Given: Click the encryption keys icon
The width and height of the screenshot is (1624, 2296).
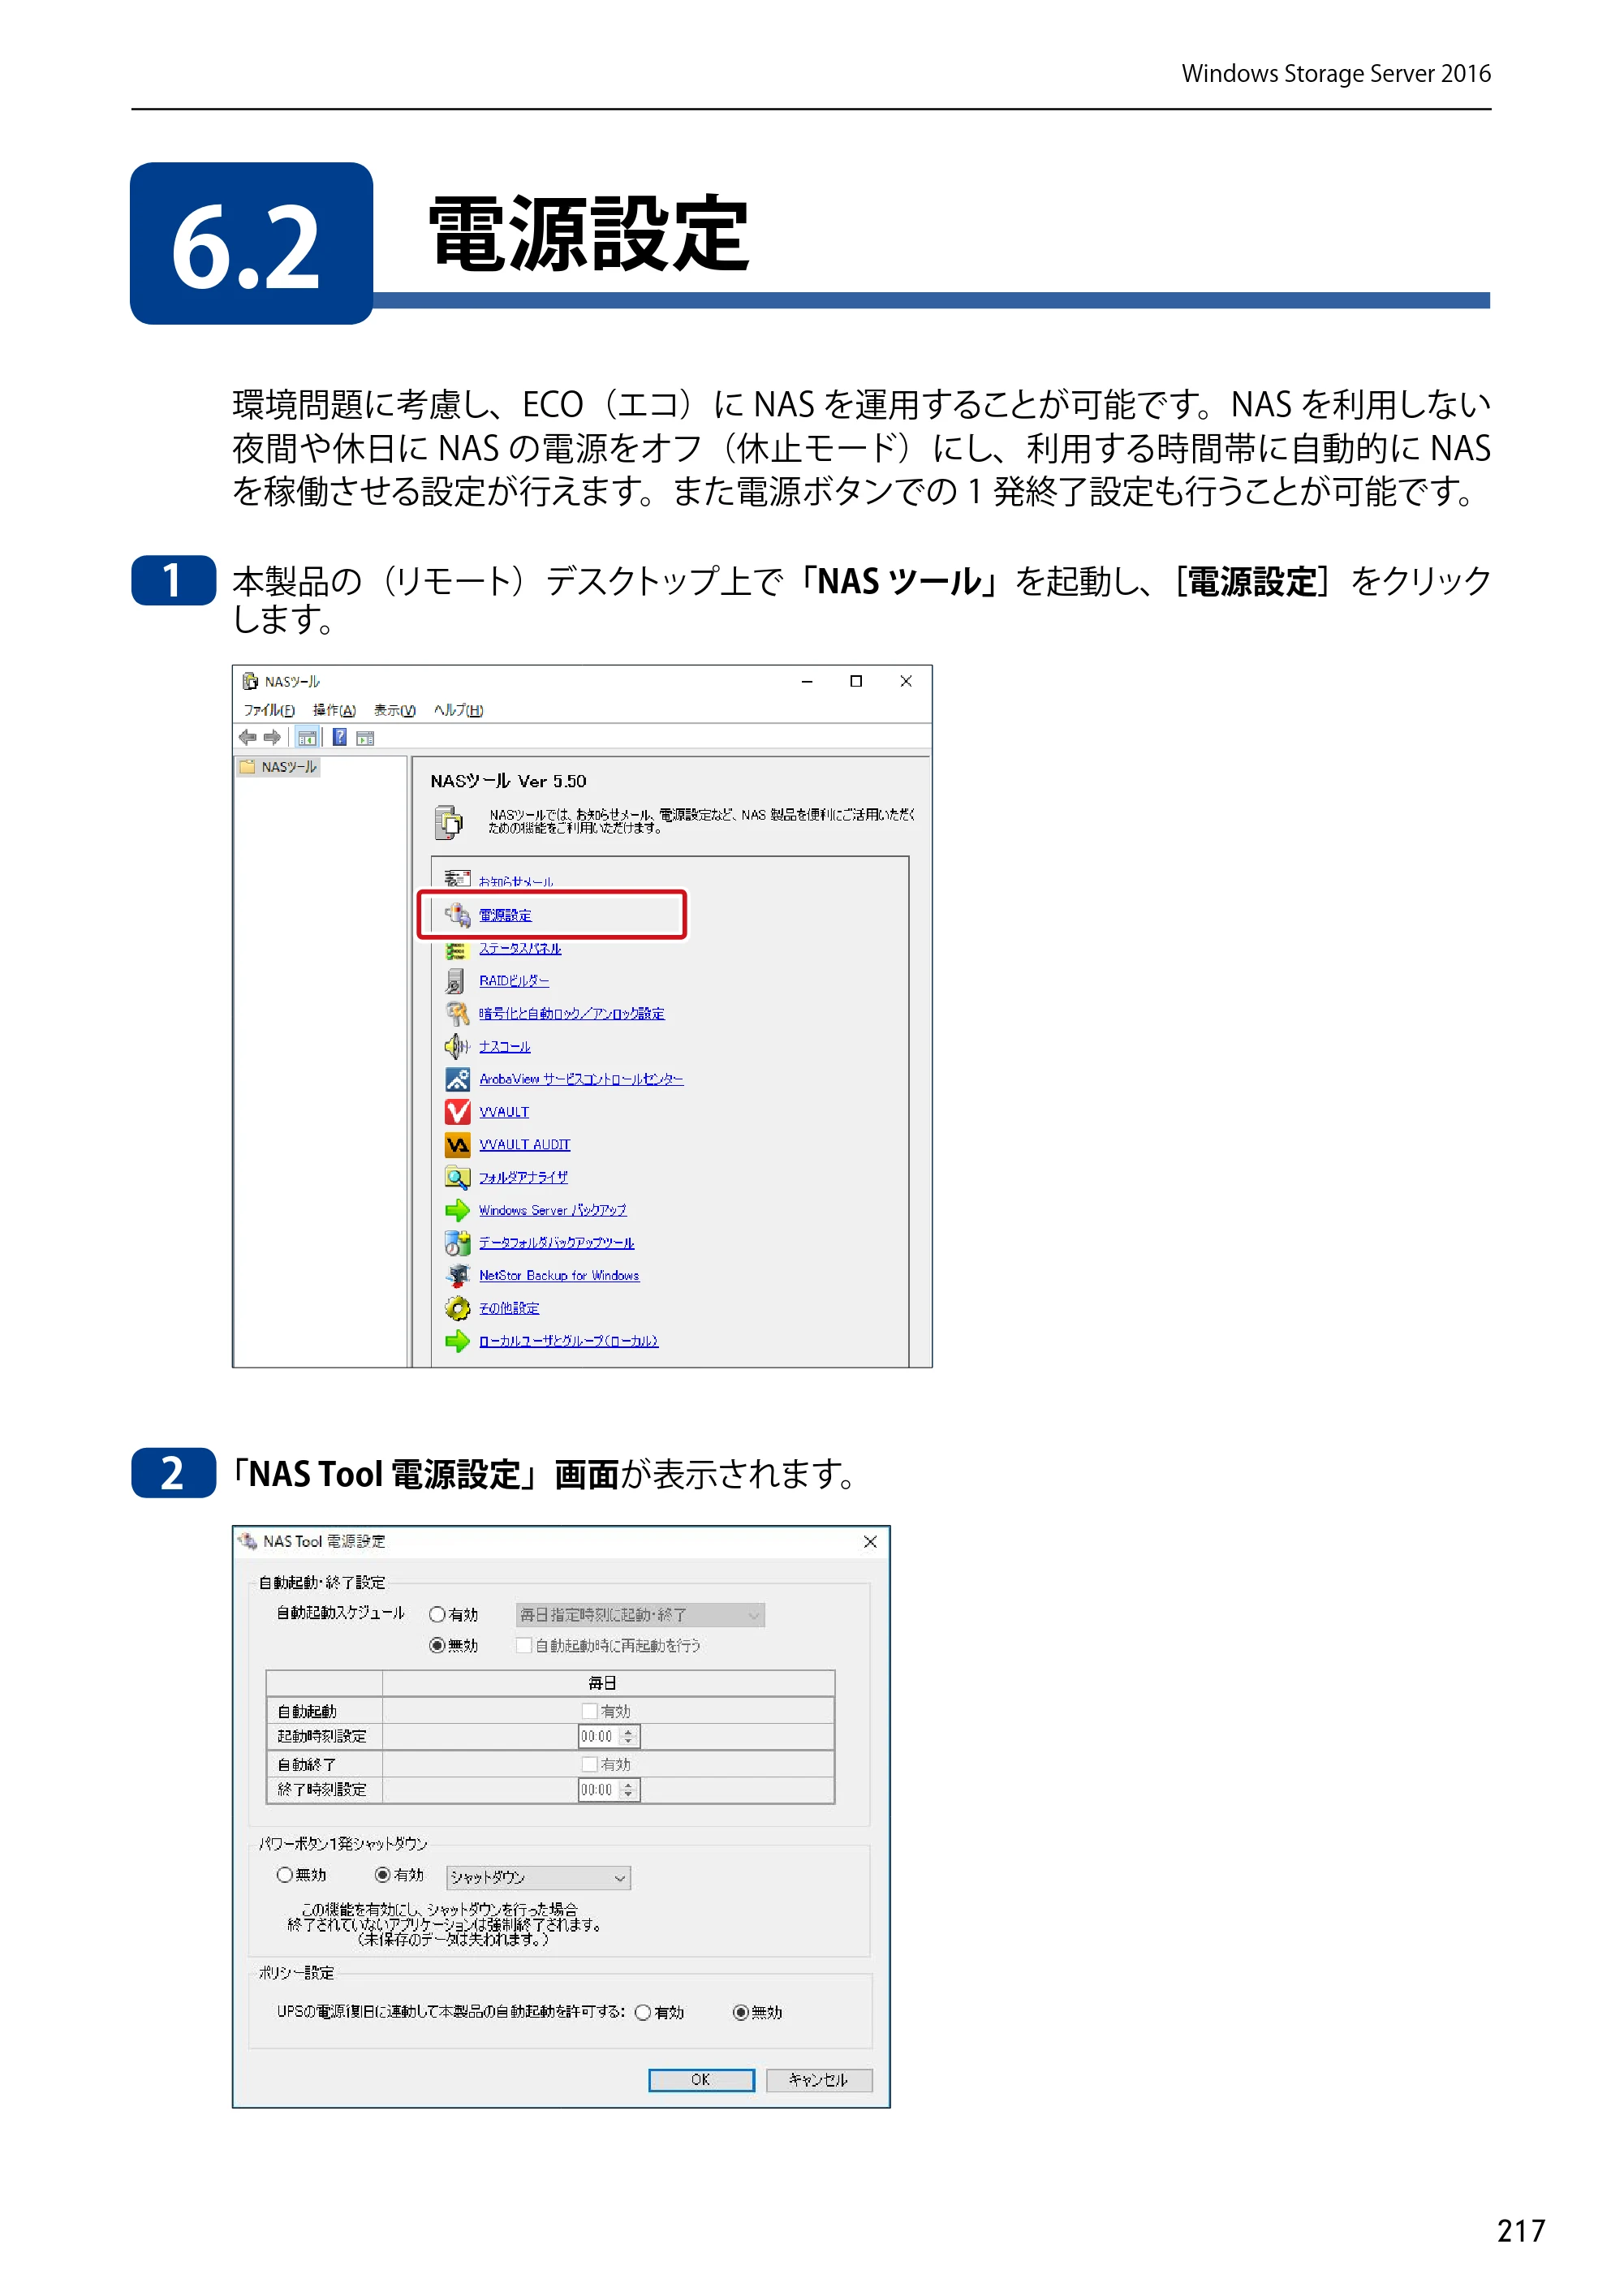Looking at the screenshot, I should pos(457,1014).
